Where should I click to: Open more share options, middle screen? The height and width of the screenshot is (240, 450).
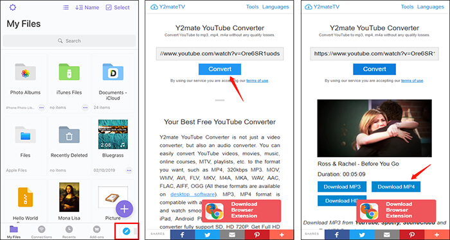(282, 235)
